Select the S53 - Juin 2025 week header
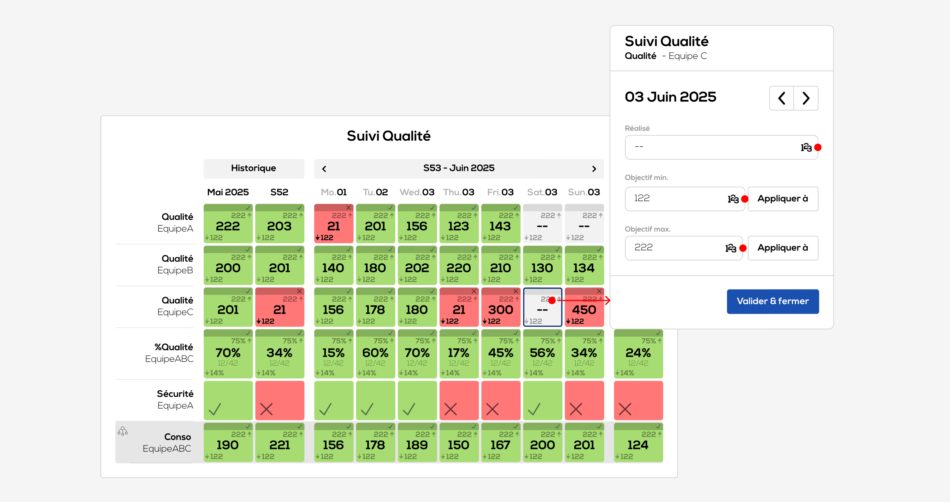 pyautogui.click(x=458, y=168)
